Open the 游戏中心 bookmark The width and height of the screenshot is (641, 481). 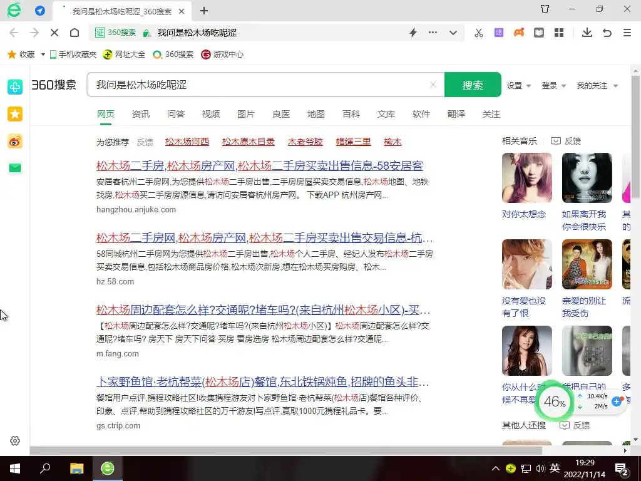tap(222, 54)
